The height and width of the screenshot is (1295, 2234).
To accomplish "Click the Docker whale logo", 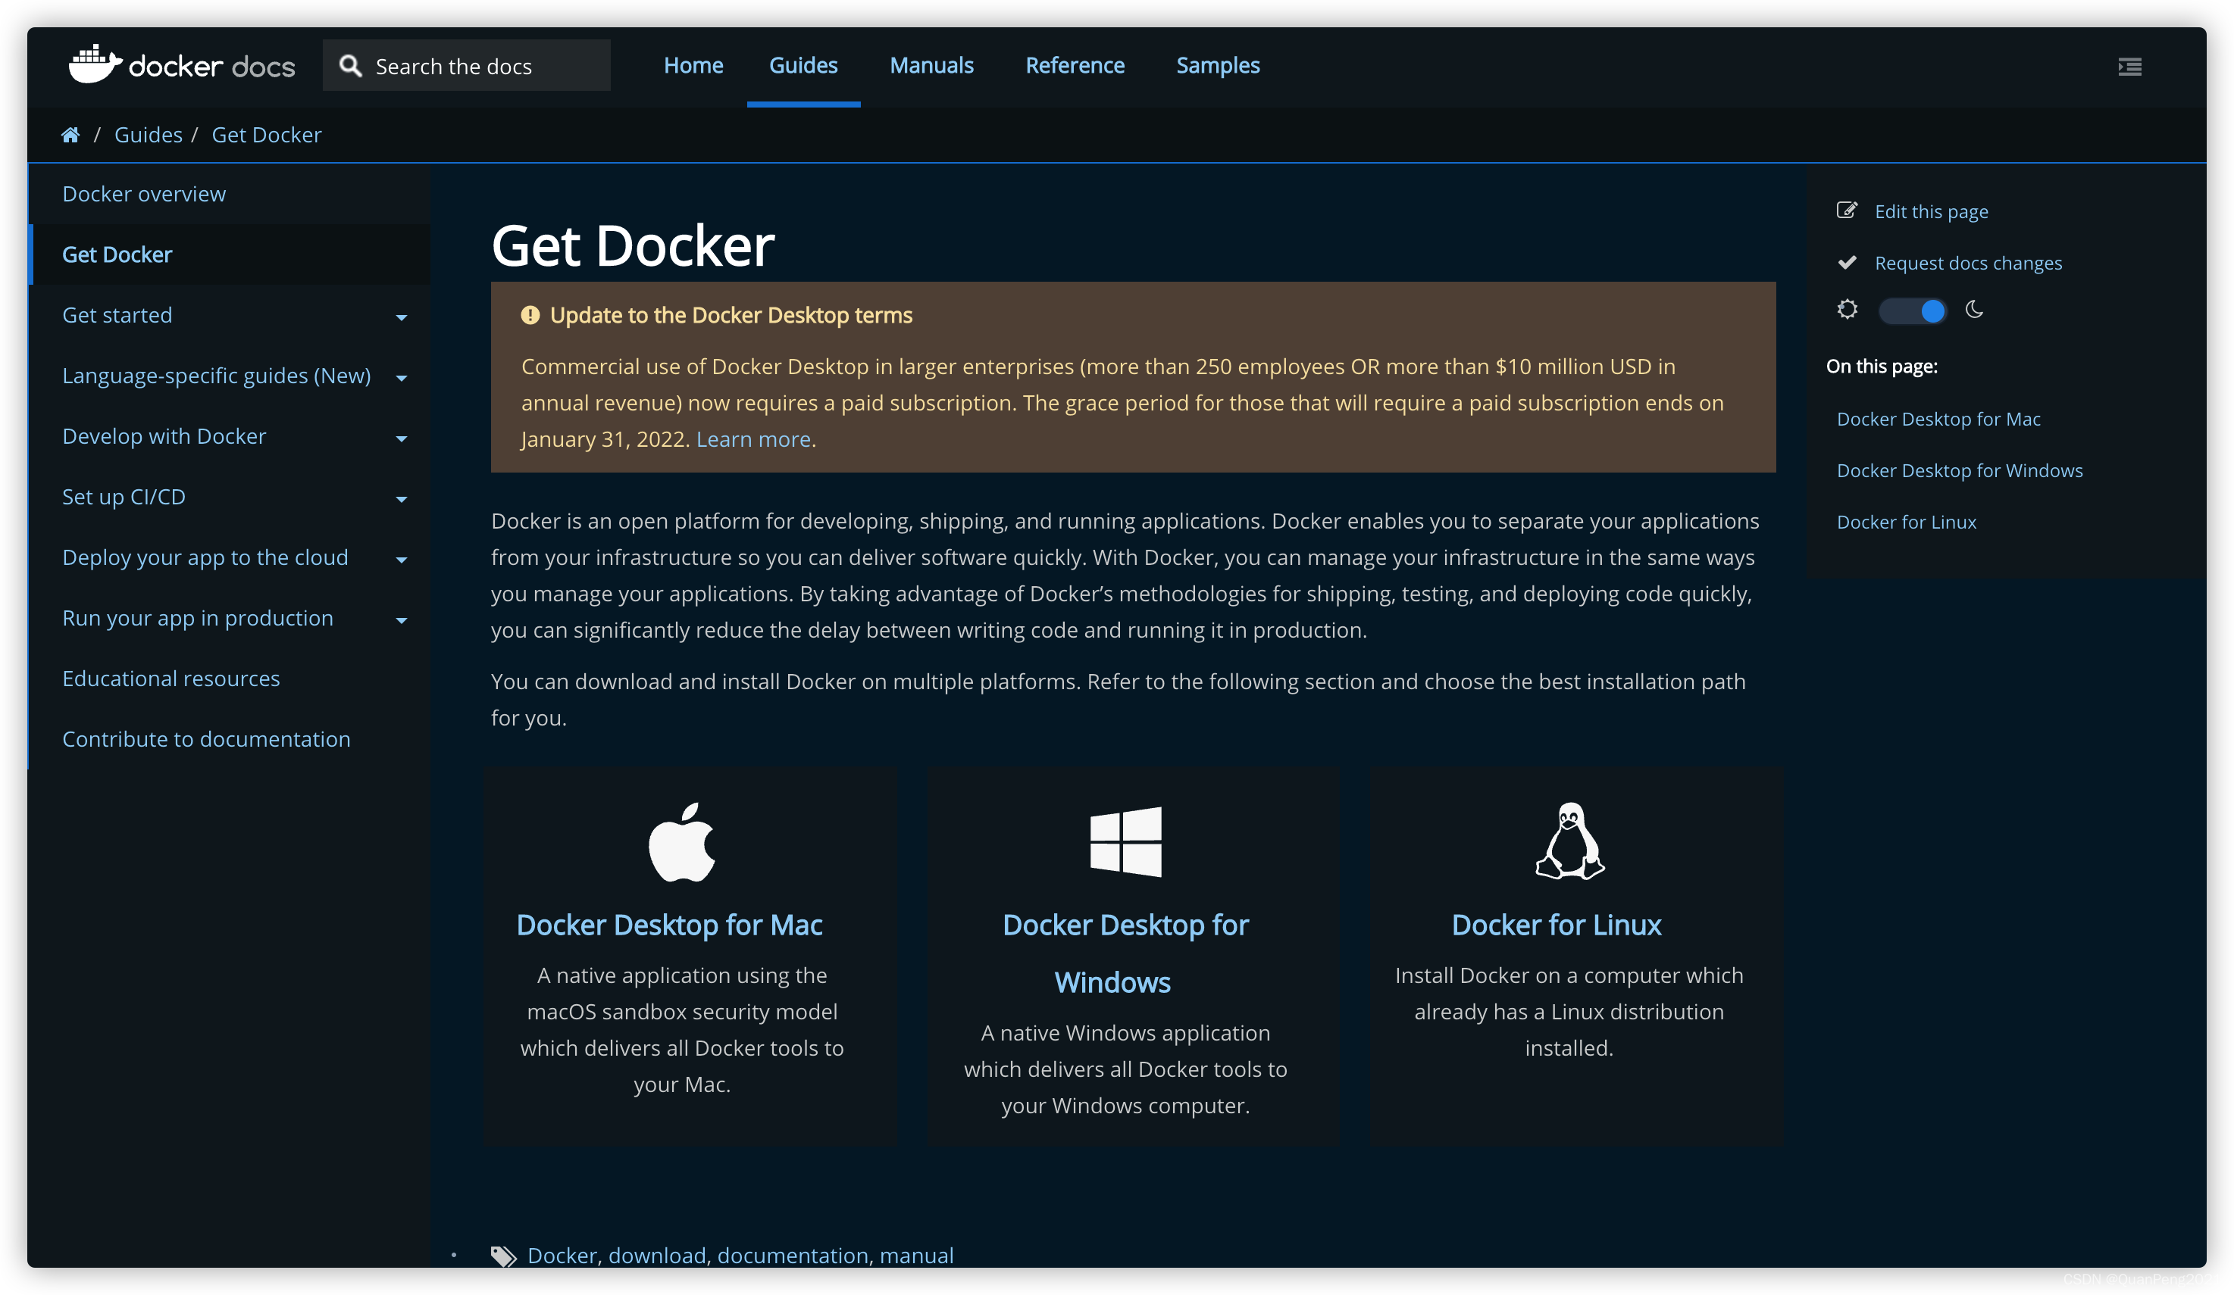I will (x=95, y=64).
